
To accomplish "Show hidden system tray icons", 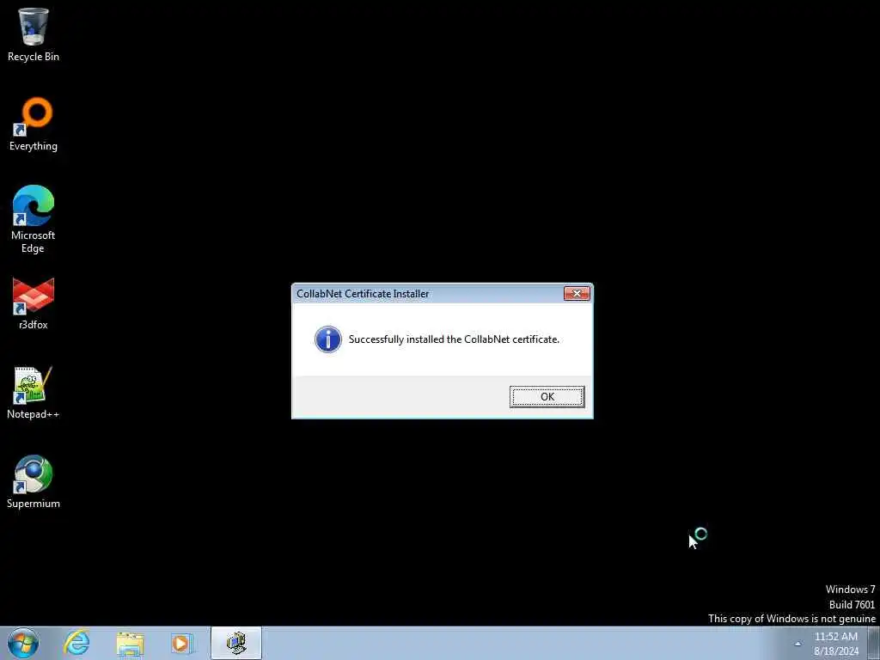I will [797, 644].
